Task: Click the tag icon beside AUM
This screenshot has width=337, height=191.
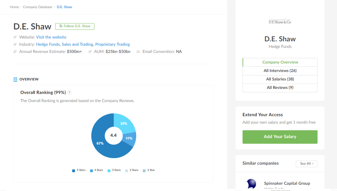Action: pos(90,52)
